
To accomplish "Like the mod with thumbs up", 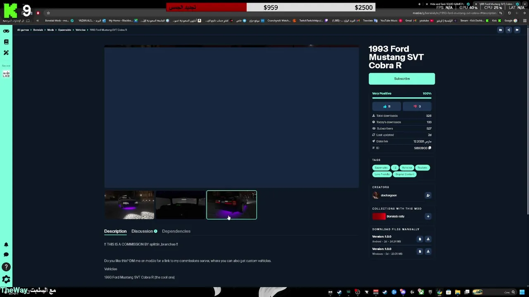I will point(387,106).
